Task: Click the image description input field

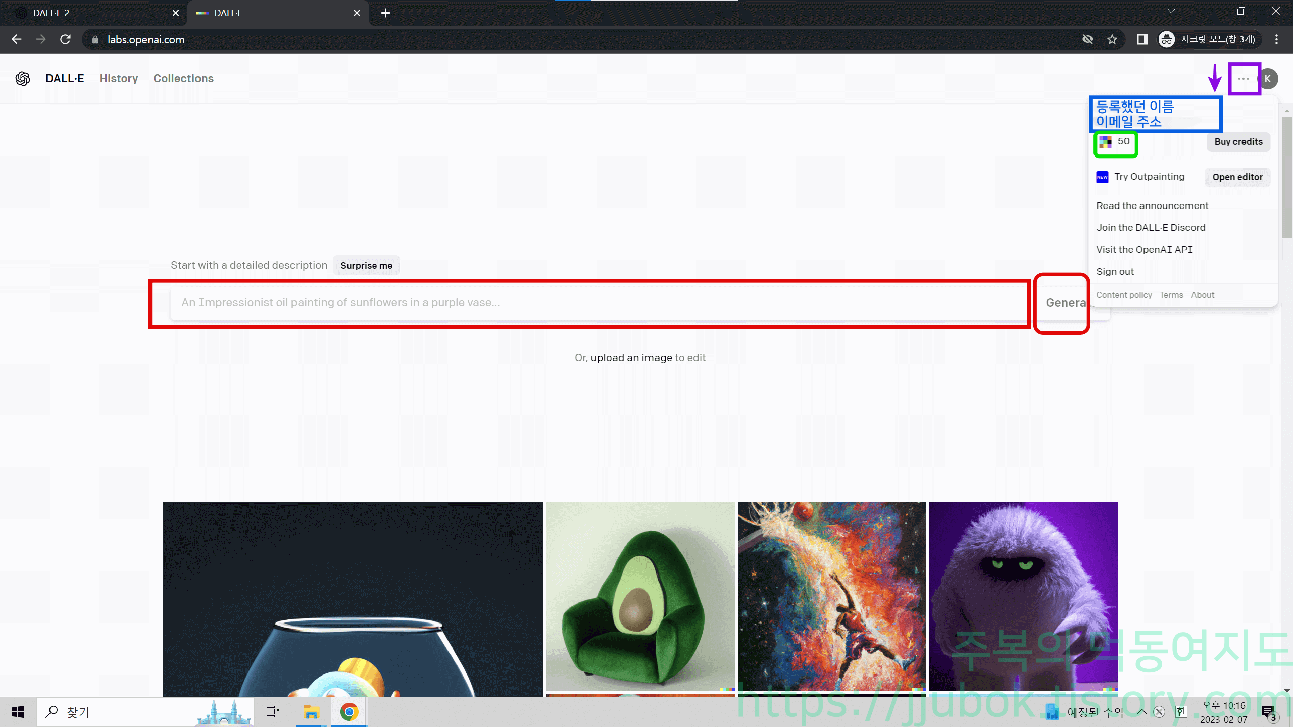Action: [596, 303]
